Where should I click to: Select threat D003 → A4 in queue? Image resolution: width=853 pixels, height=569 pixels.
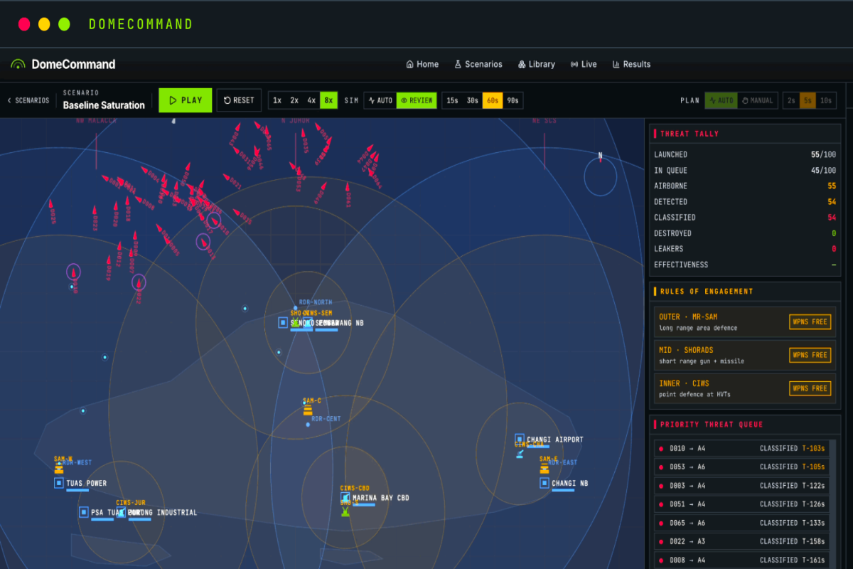(x=741, y=486)
